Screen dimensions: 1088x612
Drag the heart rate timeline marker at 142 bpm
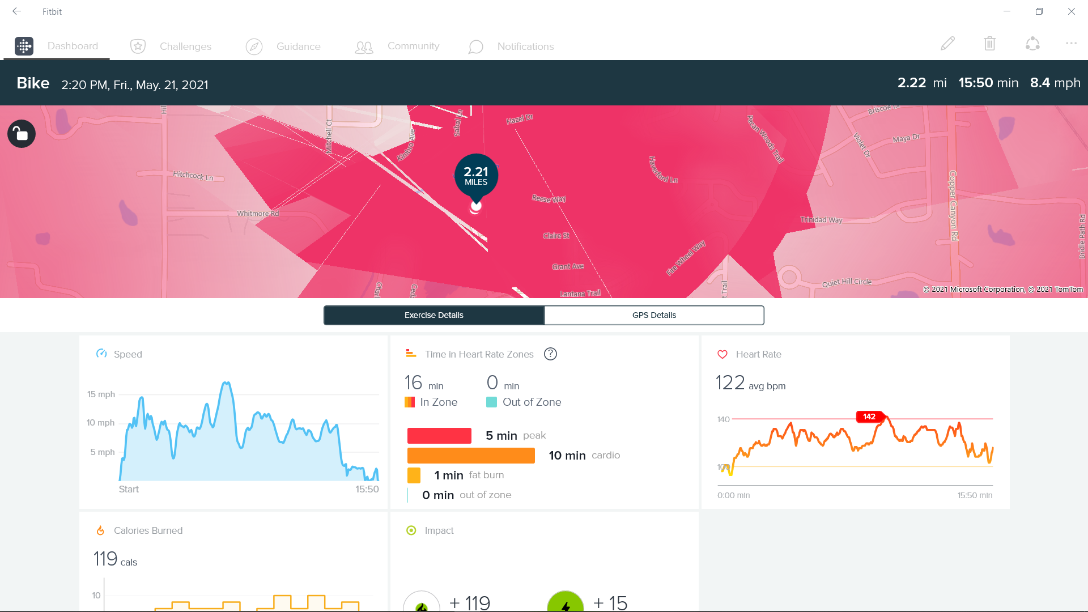(870, 417)
